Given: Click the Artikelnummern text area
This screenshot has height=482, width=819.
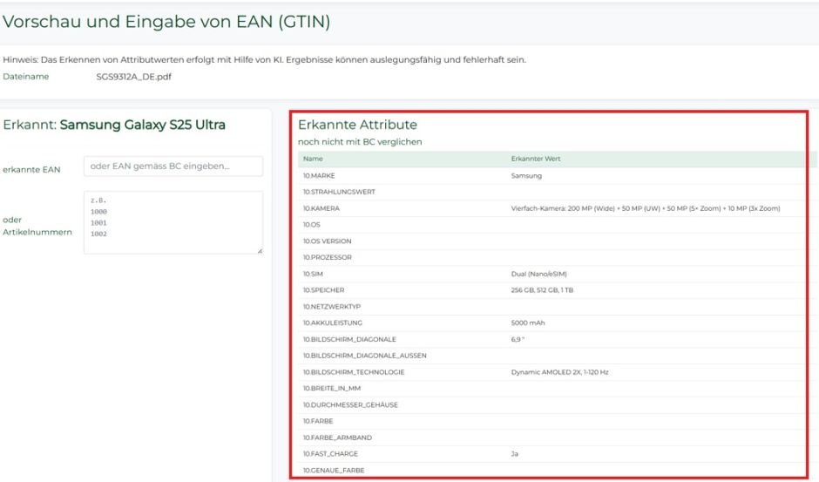Looking at the screenshot, I should tap(173, 223).
